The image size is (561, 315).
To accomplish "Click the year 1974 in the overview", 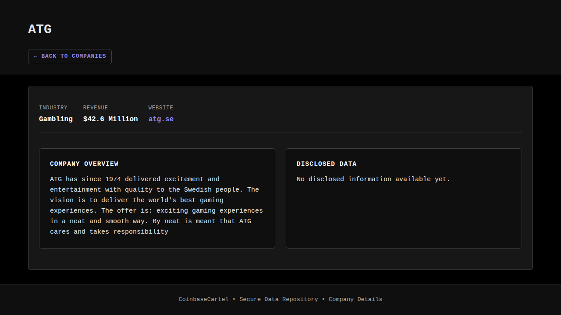I will [x=113, y=179].
